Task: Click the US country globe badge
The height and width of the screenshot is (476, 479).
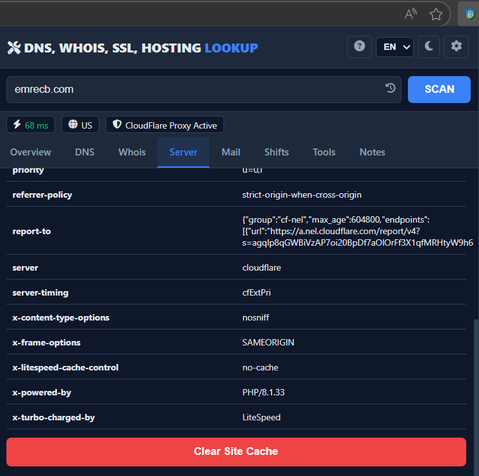Action: pyautogui.click(x=80, y=125)
